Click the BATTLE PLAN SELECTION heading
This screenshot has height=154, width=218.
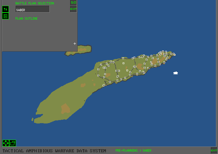(34, 3)
